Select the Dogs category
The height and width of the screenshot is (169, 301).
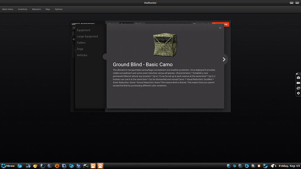tap(80, 49)
